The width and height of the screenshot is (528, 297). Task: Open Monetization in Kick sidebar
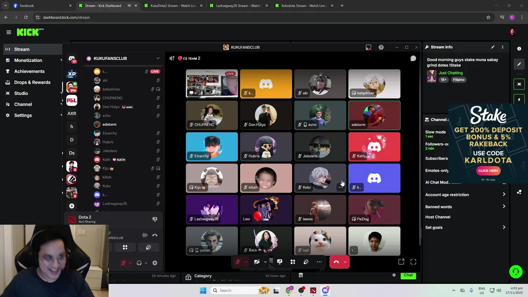(28, 60)
